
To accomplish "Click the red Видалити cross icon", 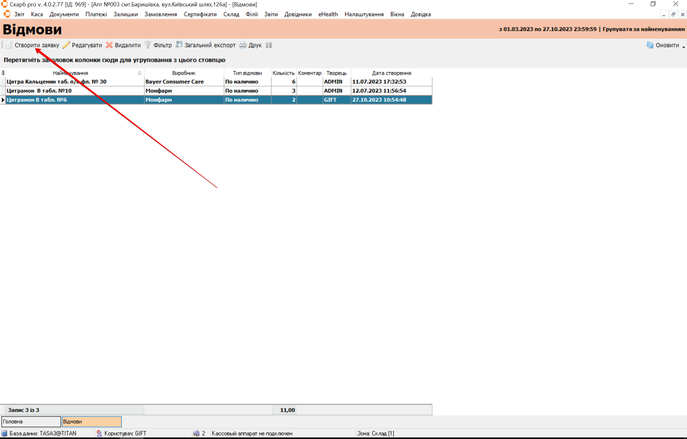I will coord(109,45).
